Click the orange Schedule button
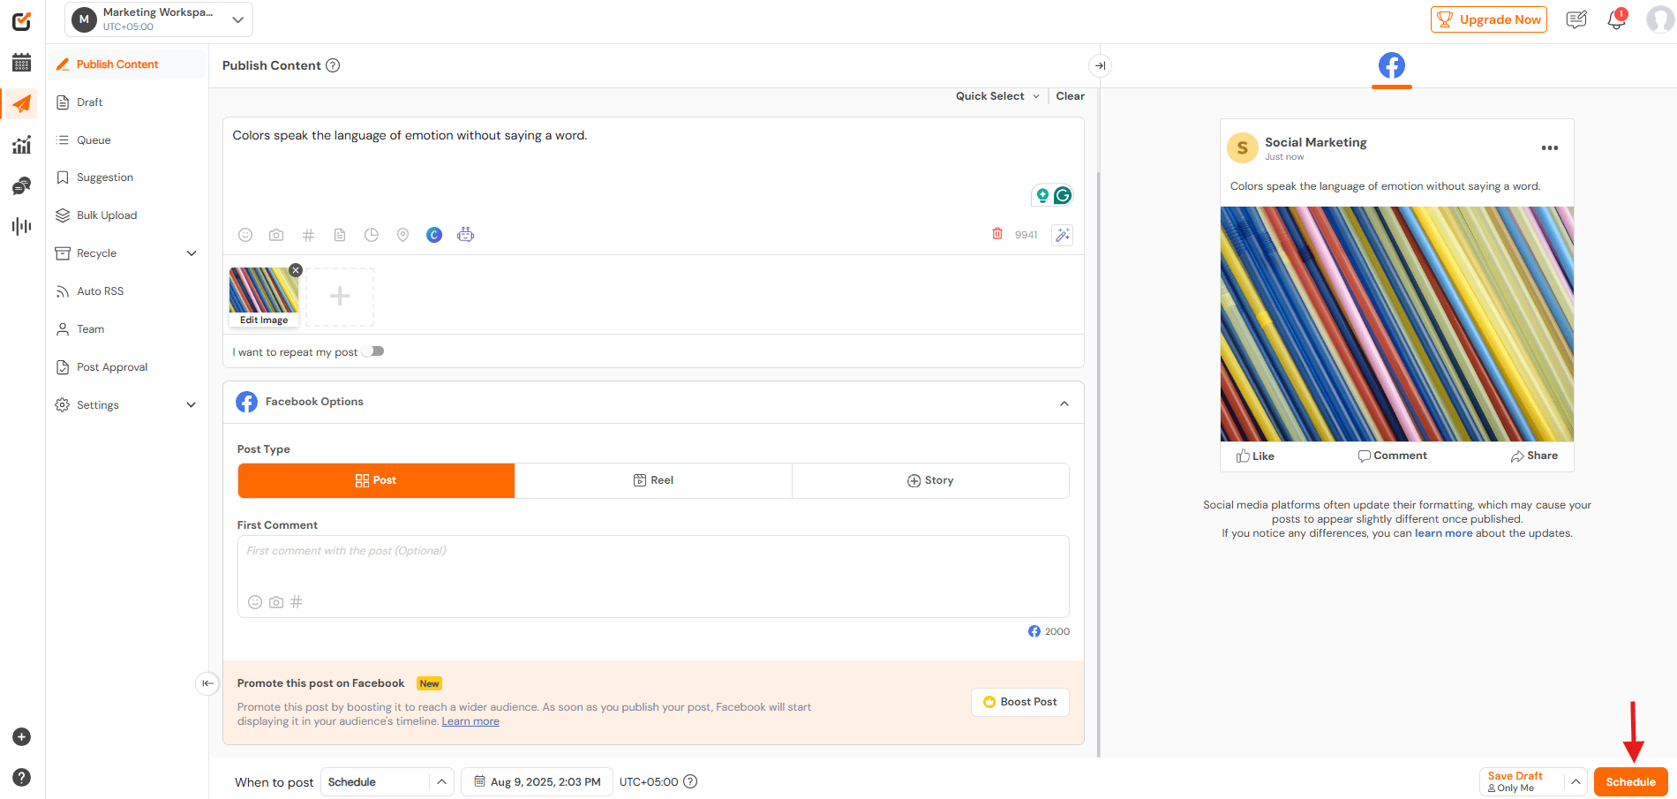This screenshot has width=1677, height=799. tap(1630, 782)
